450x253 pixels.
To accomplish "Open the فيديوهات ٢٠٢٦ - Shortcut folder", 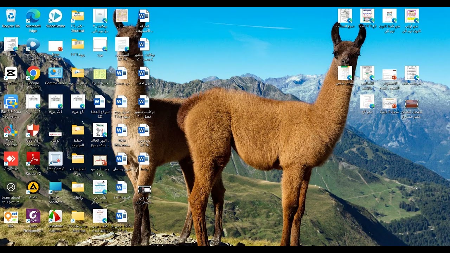I will tap(78, 216).
